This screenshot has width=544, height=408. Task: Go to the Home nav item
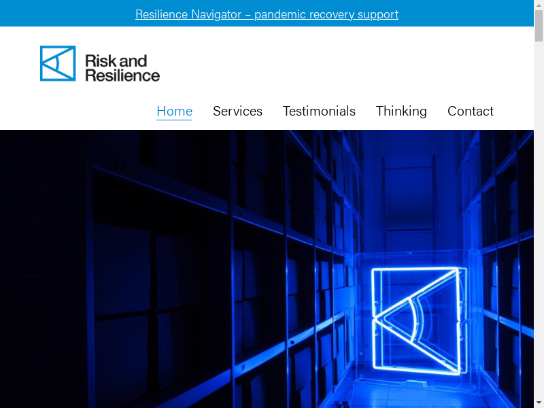click(174, 111)
